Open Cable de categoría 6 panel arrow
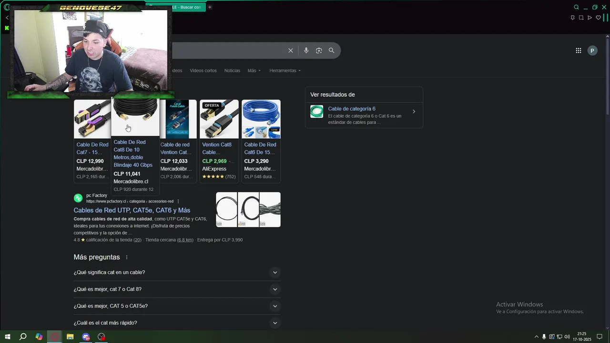This screenshot has height=343, width=610. point(414,111)
